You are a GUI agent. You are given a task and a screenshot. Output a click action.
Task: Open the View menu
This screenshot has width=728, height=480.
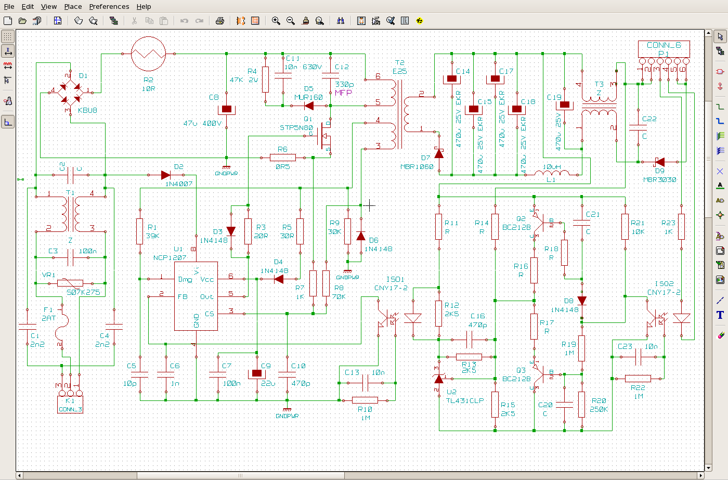click(x=49, y=7)
